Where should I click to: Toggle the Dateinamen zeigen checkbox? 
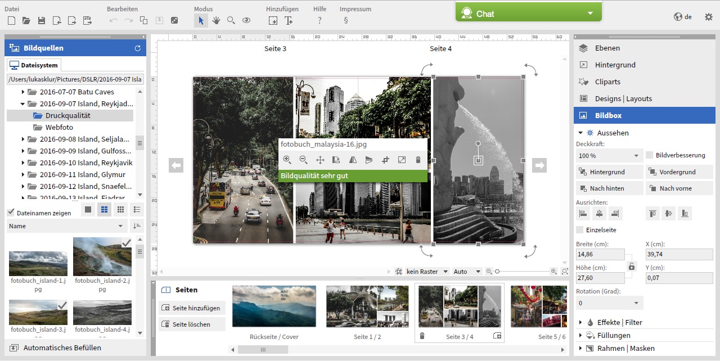(x=11, y=213)
